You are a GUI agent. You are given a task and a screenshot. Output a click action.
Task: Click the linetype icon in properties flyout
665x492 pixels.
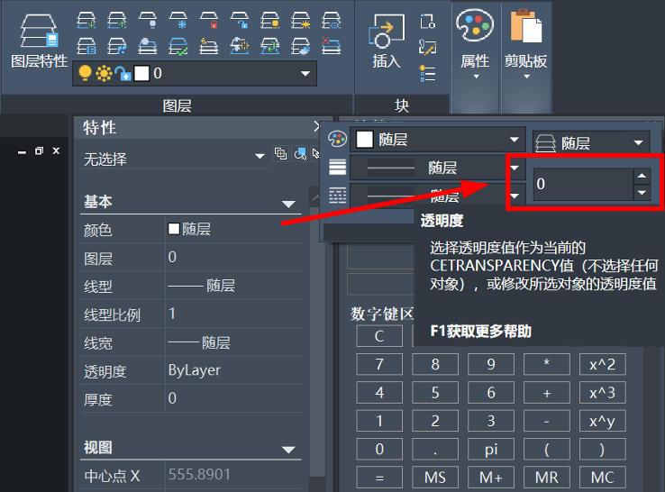click(x=337, y=195)
